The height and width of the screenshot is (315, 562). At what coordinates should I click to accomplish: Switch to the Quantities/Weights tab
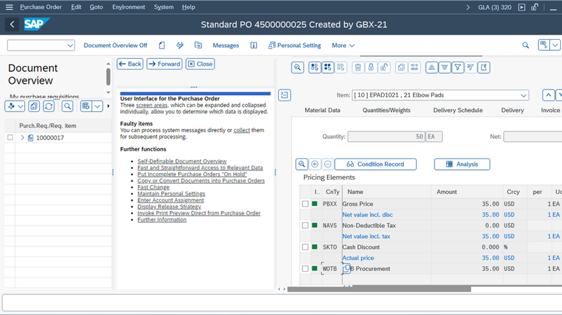(x=386, y=110)
